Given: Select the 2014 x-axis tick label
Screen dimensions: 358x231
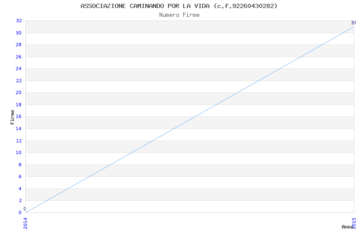Looking at the screenshot, I should tap(25, 223).
